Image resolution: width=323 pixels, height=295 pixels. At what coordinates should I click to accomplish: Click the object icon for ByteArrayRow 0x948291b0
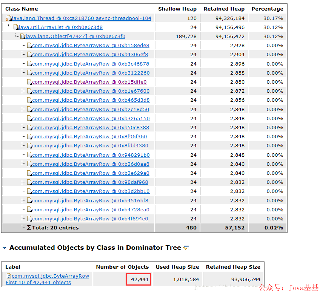point(29,155)
